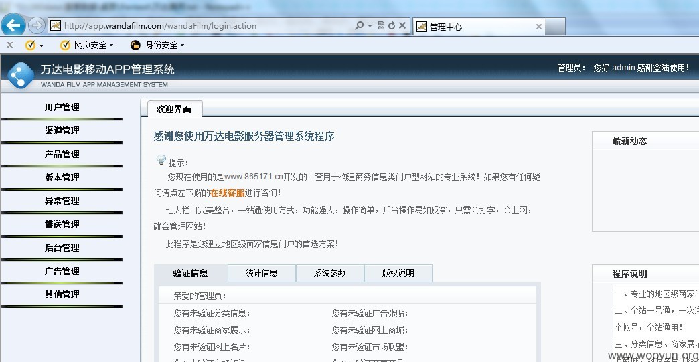This screenshot has width=699, height=362.
Task: Click the blue share logo of management system
Action: [20, 75]
